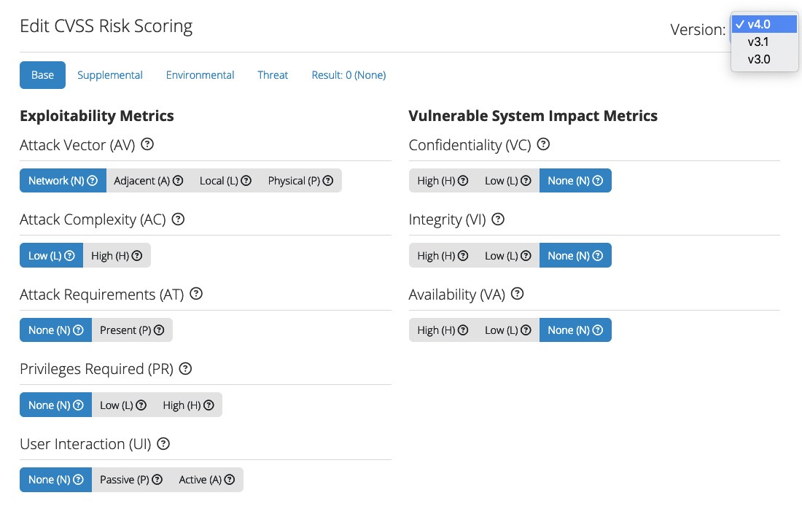This screenshot has height=506, width=802.
Task: Click help icon next to Attack Complexity (AC)
Action: pos(178,219)
